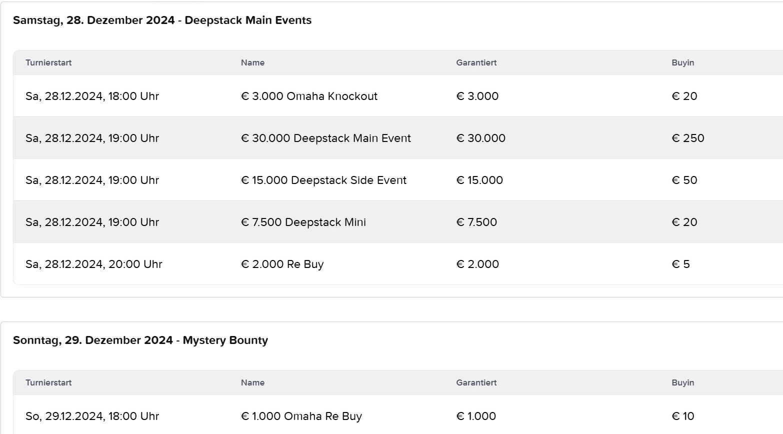Image resolution: width=783 pixels, height=434 pixels.
Task: Click the € 250 buy-in amount
Action: tap(687, 138)
